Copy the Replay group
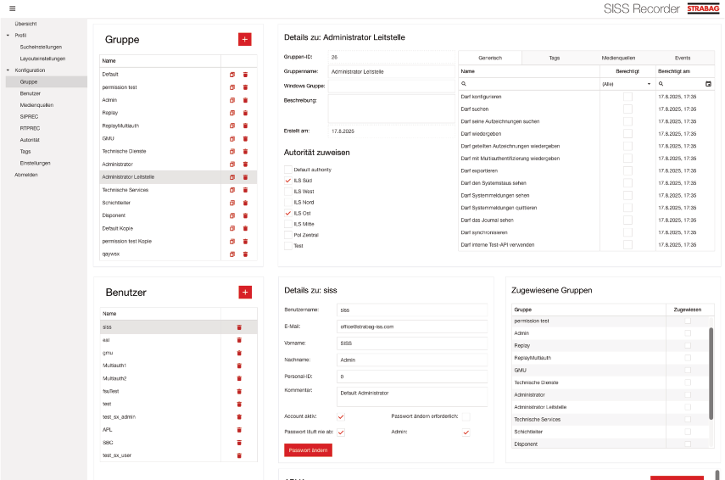Screen dimensions: 725x480 pyautogui.click(x=232, y=113)
